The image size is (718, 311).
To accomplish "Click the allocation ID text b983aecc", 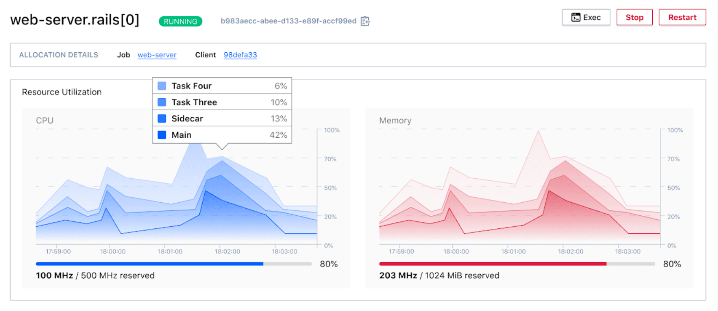I will 288,21.
